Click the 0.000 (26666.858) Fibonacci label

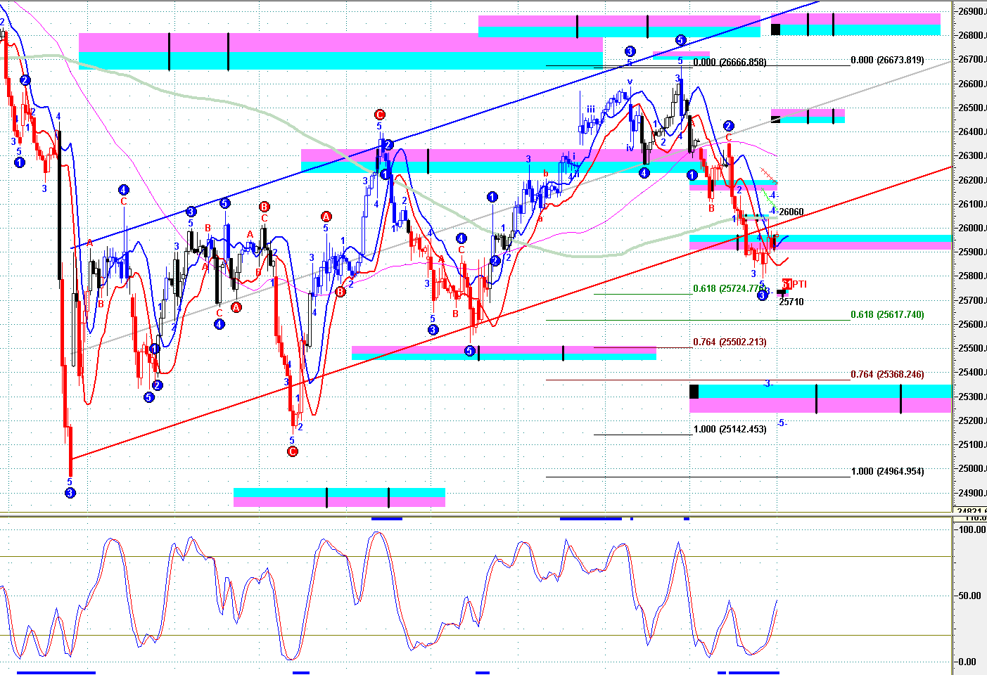click(730, 62)
